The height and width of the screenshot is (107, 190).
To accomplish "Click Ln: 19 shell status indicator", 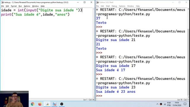I will (180, 100).
